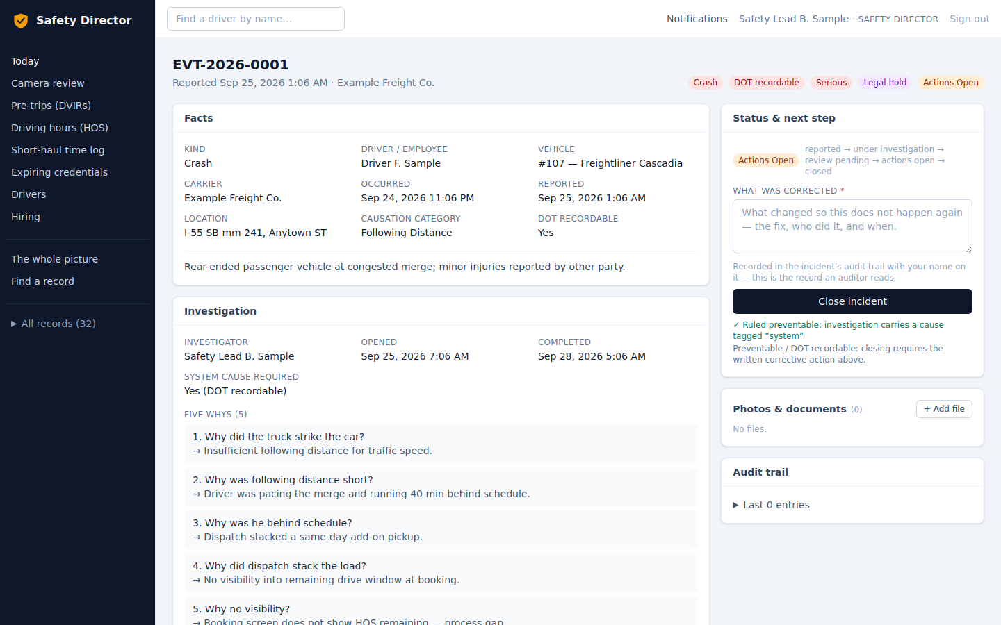Select vehicle #107 — Freightliner Cascadia
Screen dimensions: 1001x625
[610, 163]
